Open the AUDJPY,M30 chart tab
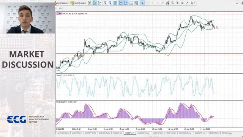Image resolution: width=243 pixels, height=137 pixels. click(90, 133)
